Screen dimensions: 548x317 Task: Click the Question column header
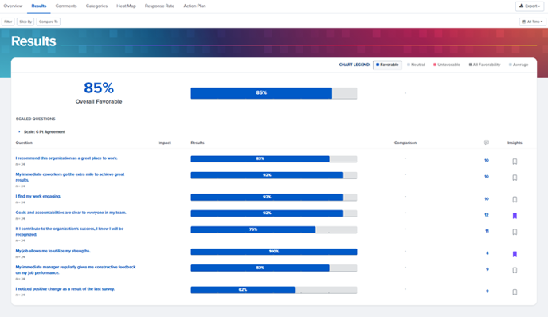tap(24, 143)
